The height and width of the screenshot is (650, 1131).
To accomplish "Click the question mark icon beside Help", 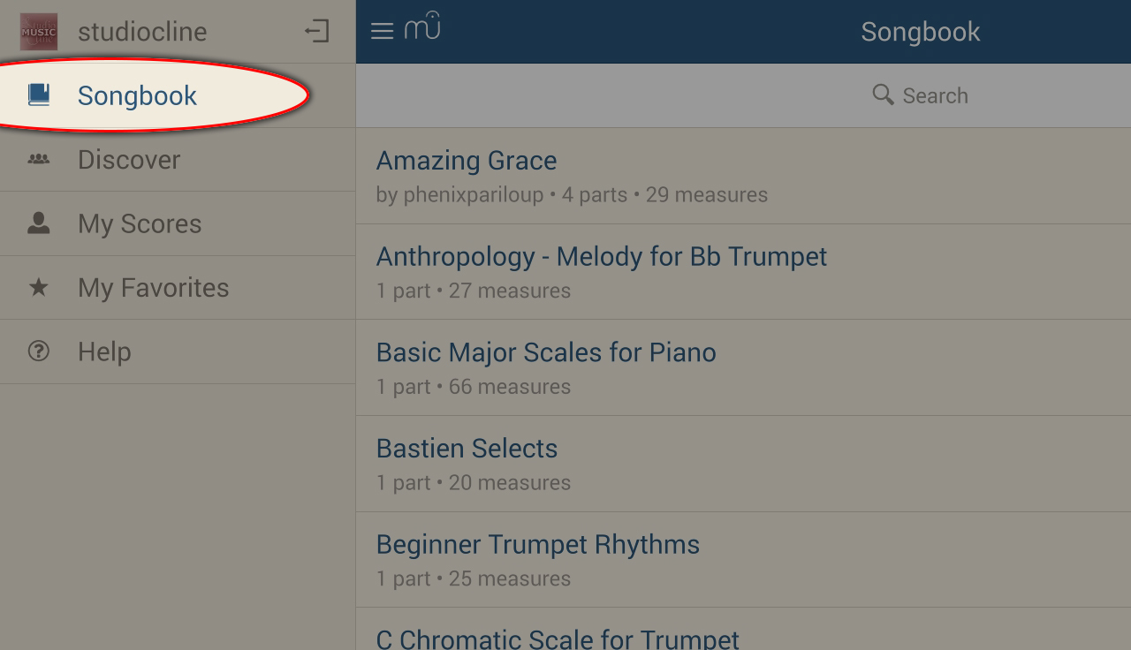I will (38, 351).
